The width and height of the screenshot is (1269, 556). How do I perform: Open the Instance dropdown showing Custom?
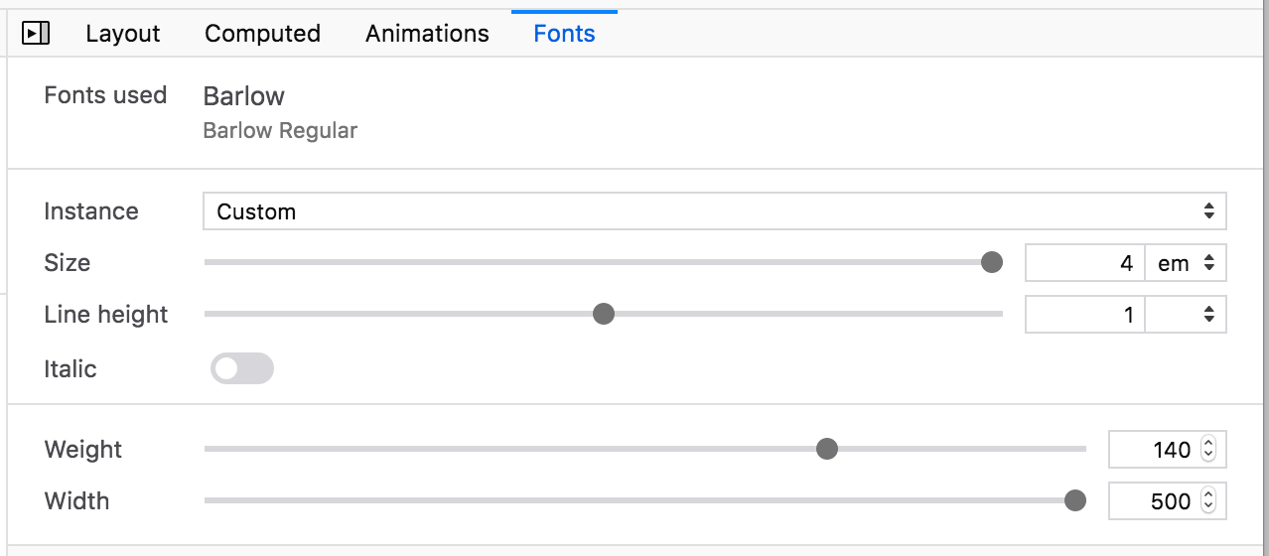point(715,211)
